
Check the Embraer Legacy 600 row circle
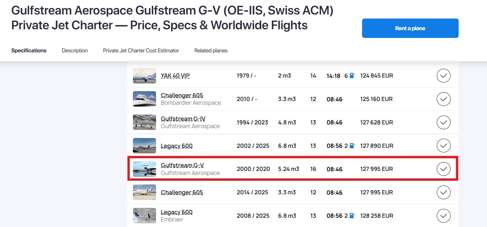tap(443, 216)
